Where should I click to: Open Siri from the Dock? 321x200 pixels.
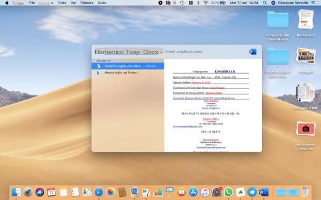tap(39, 192)
